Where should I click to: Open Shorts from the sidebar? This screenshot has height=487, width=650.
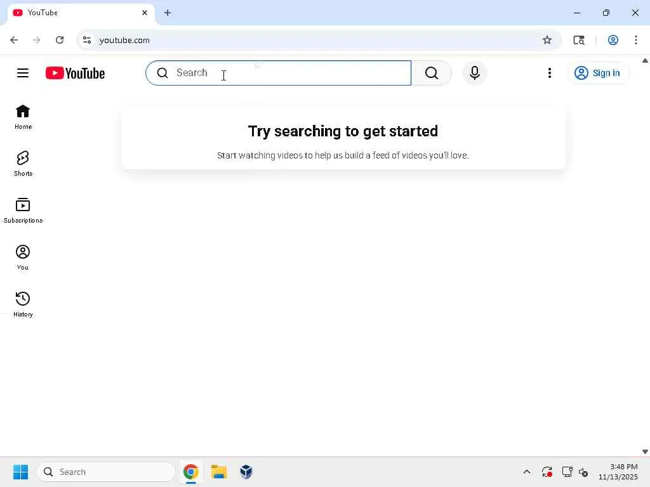tap(23, 164)
